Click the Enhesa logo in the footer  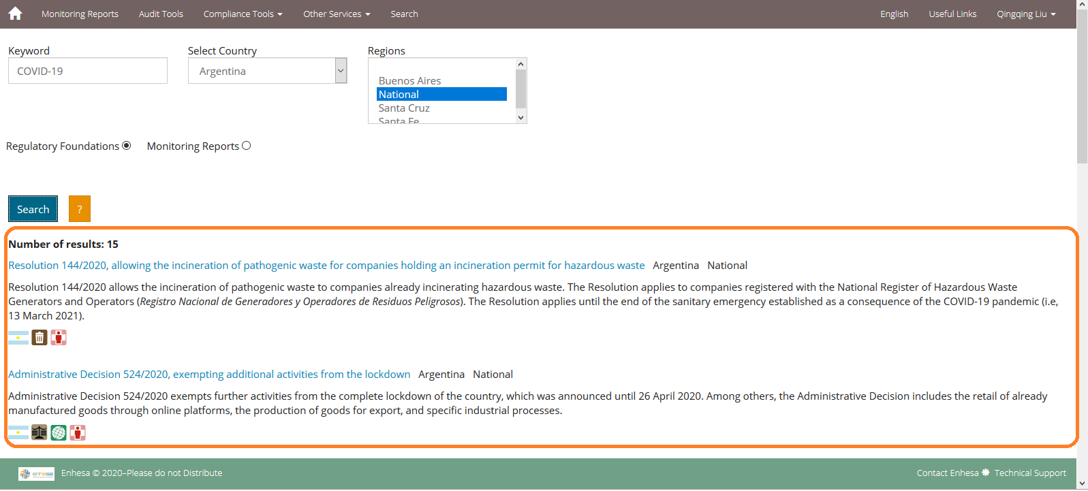[x=36, y=474]
